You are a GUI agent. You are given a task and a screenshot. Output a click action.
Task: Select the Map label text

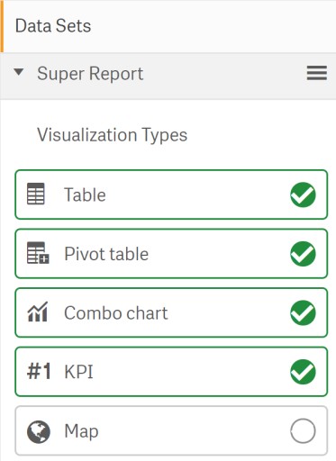pos(81,431)
